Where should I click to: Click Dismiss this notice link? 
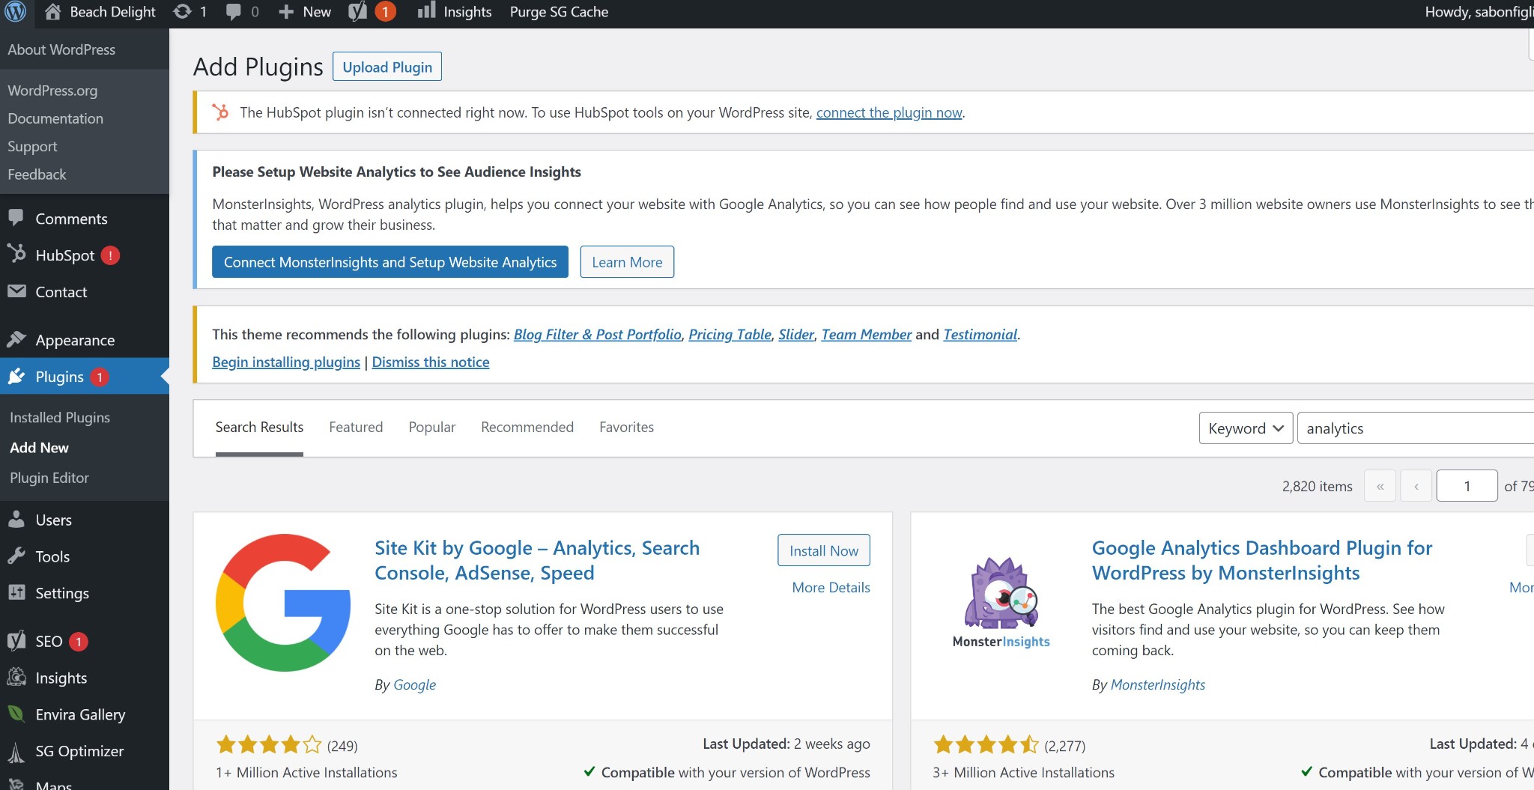pyautogui.click(x=431, y=362)
